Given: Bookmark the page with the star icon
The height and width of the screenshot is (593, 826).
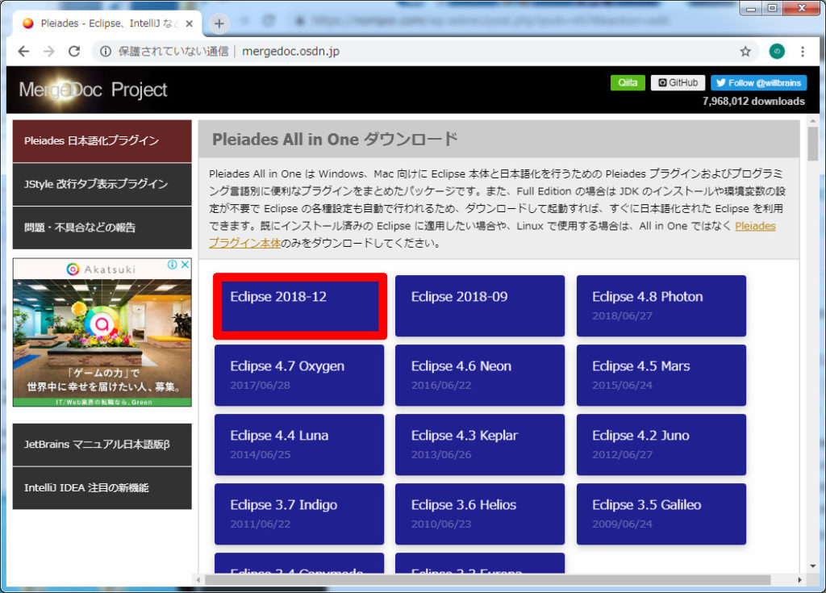Looking at the screenshot, I should (745, 50).
